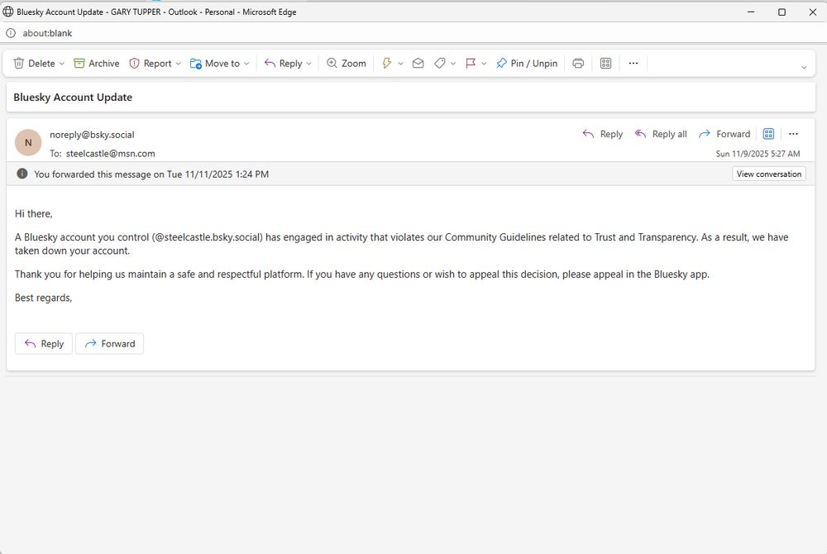Click Forward in the message header
This screenshot has height=554, width=827.
pos(724,134)
